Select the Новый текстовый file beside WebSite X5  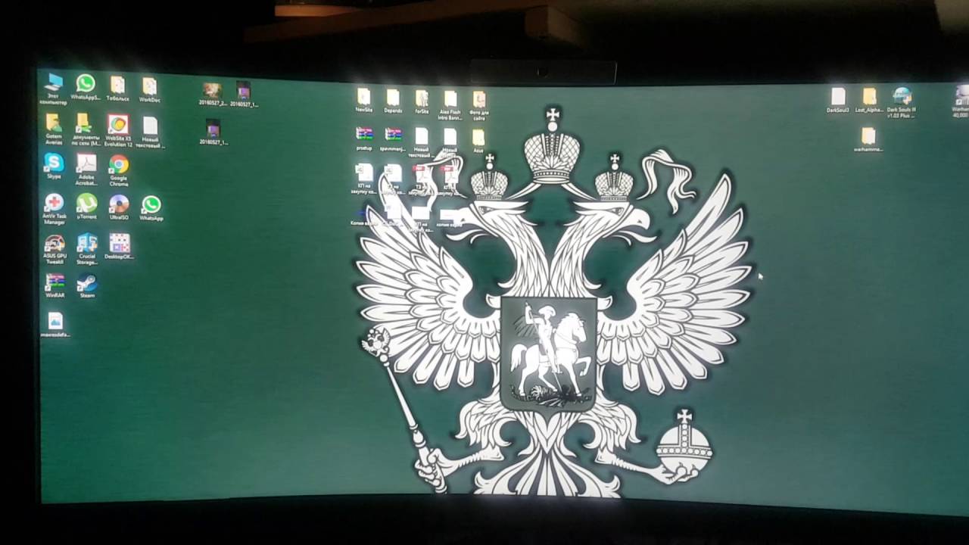pos(150,132)
